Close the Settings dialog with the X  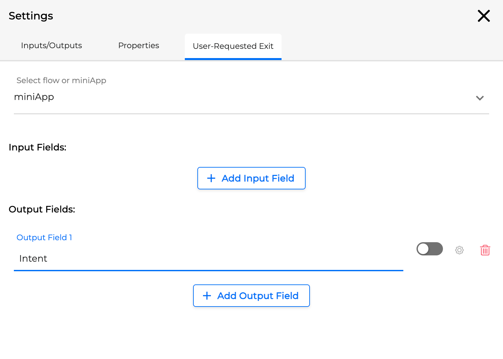click(x=484, y=16)
